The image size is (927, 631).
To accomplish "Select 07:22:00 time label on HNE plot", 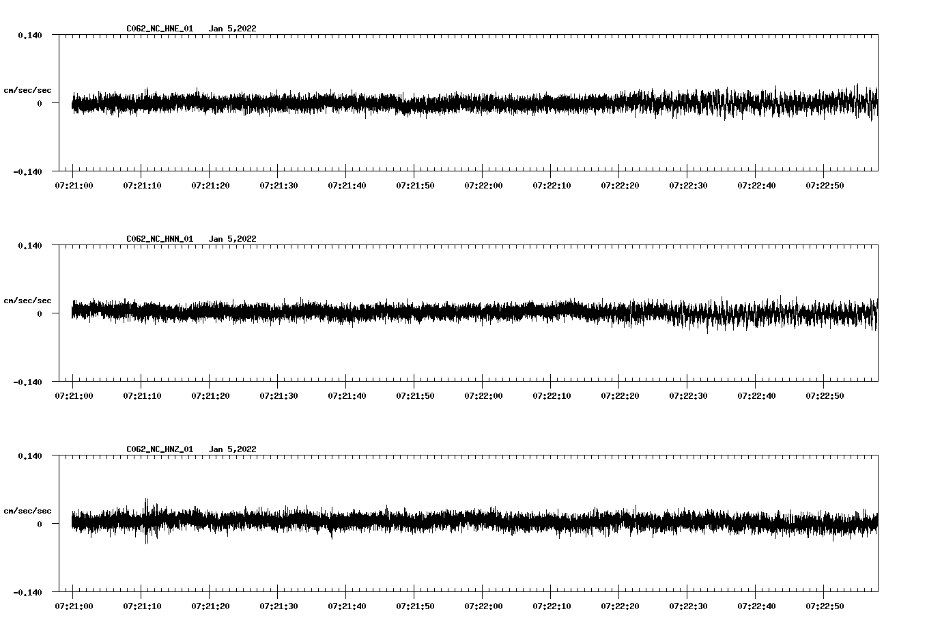I will (x=483, y=185).
